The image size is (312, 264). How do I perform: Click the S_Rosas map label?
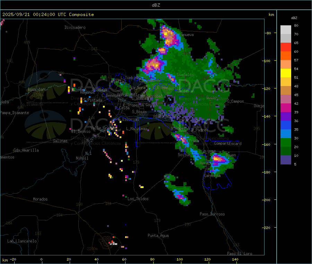(139, 112)
